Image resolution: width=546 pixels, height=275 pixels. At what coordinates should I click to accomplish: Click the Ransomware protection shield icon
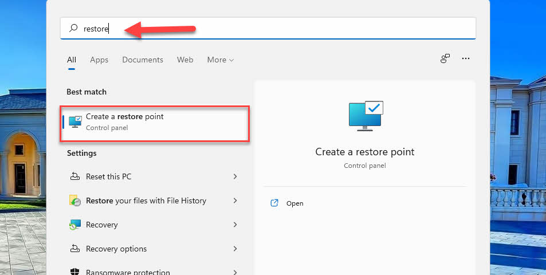pyautogui.click(x=75, y=272)
